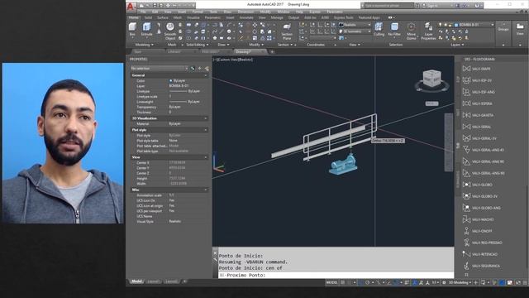Image resolution: width=529 pixels, height=298 pixels.
Task: Open the Featured Apps ribbon tab
Action: [x=369, y=17]
